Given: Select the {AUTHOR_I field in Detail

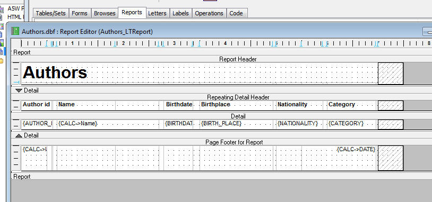Looking at the screenshot, I should coord(38,124).
